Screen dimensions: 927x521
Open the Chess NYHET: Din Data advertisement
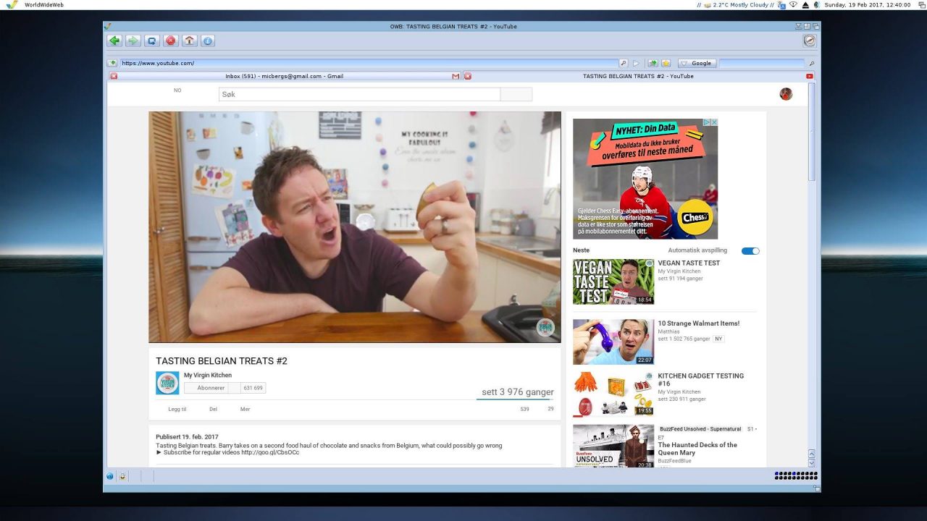click(645, 179)
